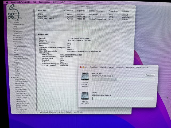Select USB in the sidebar

tap(16, 61)
